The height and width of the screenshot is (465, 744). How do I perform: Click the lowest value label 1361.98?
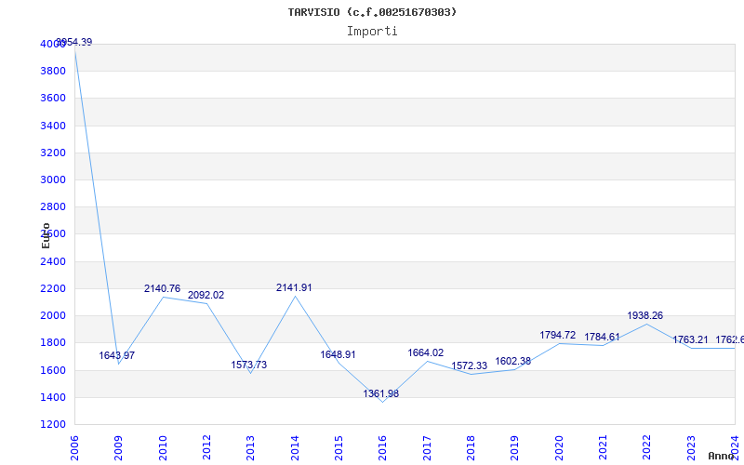(381, 393)
